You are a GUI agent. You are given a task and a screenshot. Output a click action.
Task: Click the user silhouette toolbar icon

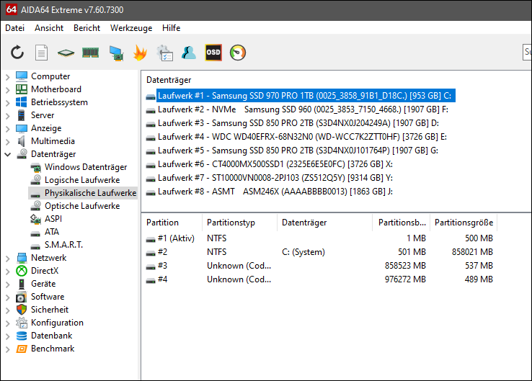click(189, 53)
